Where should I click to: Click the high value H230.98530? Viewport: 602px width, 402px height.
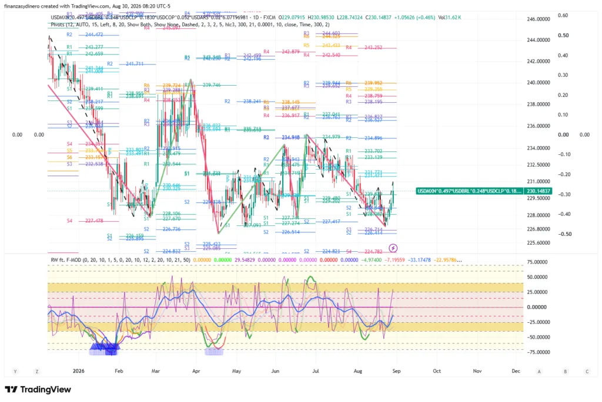(321, 17)
